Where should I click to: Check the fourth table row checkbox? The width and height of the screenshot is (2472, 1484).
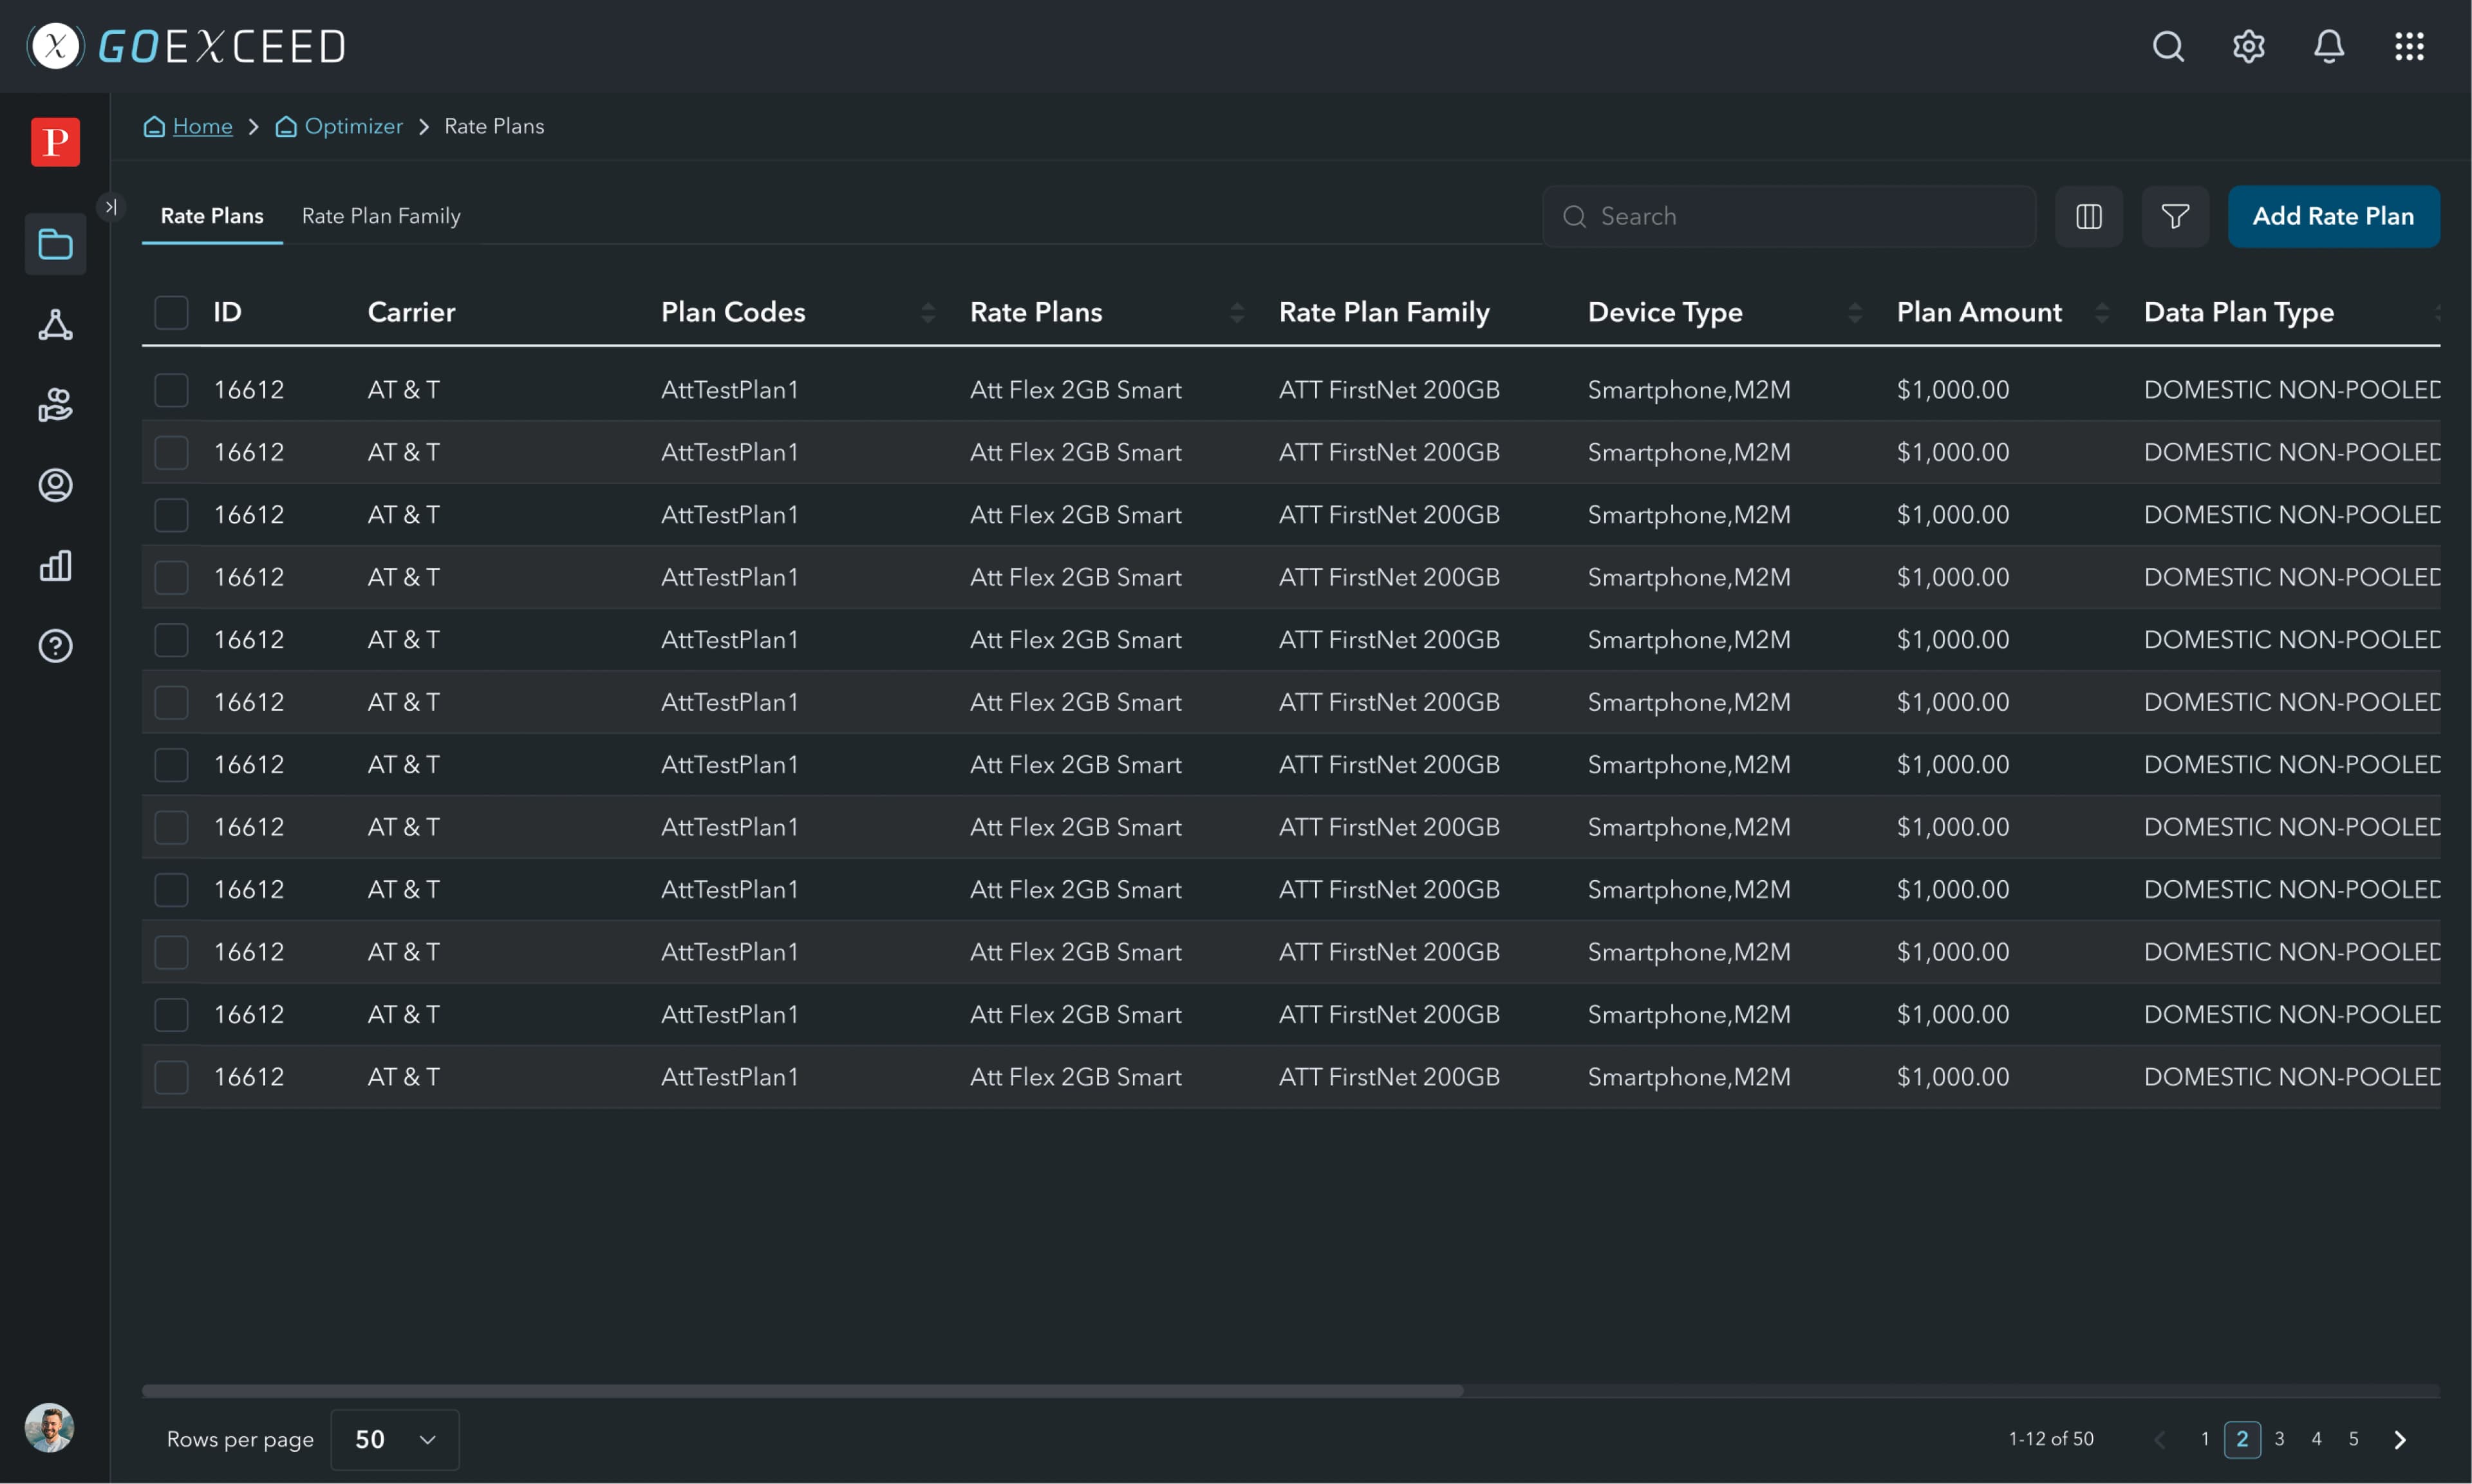coord(171,577)
